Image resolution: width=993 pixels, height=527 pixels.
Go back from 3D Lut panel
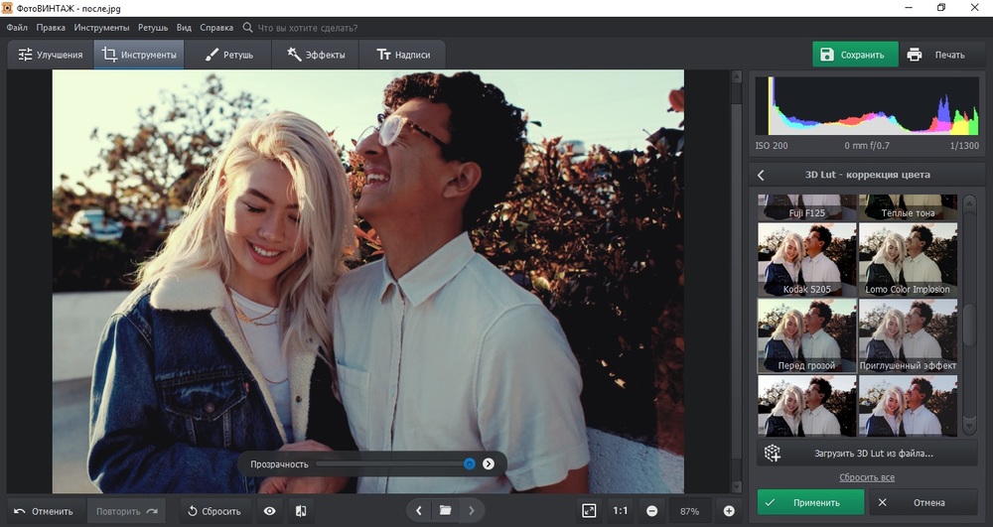pyautogui.click(x=762, y=175)
